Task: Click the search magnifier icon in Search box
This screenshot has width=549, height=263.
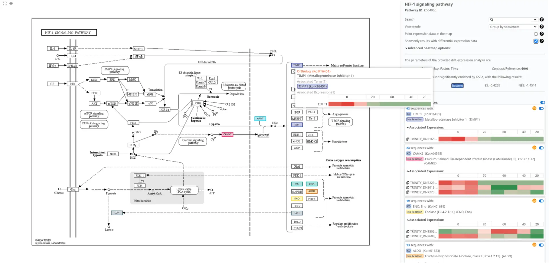Action: click(492, 20)
